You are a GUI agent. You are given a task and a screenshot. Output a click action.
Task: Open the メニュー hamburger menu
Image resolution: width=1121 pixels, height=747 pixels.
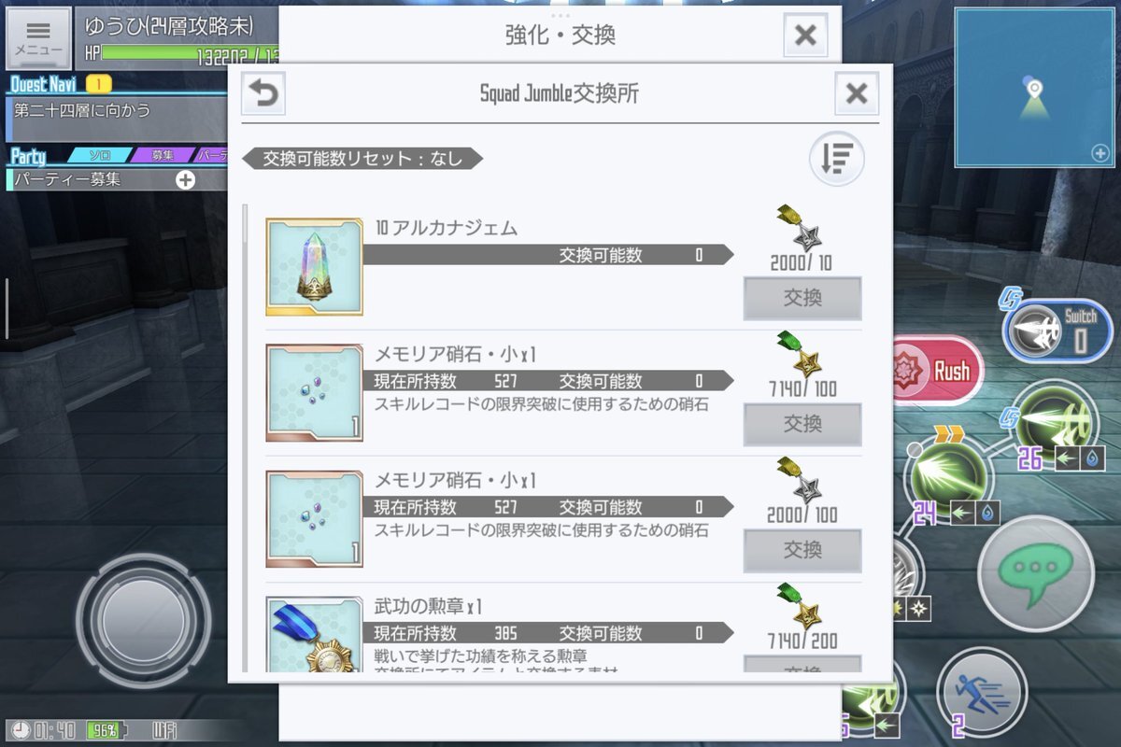(39, 37)
